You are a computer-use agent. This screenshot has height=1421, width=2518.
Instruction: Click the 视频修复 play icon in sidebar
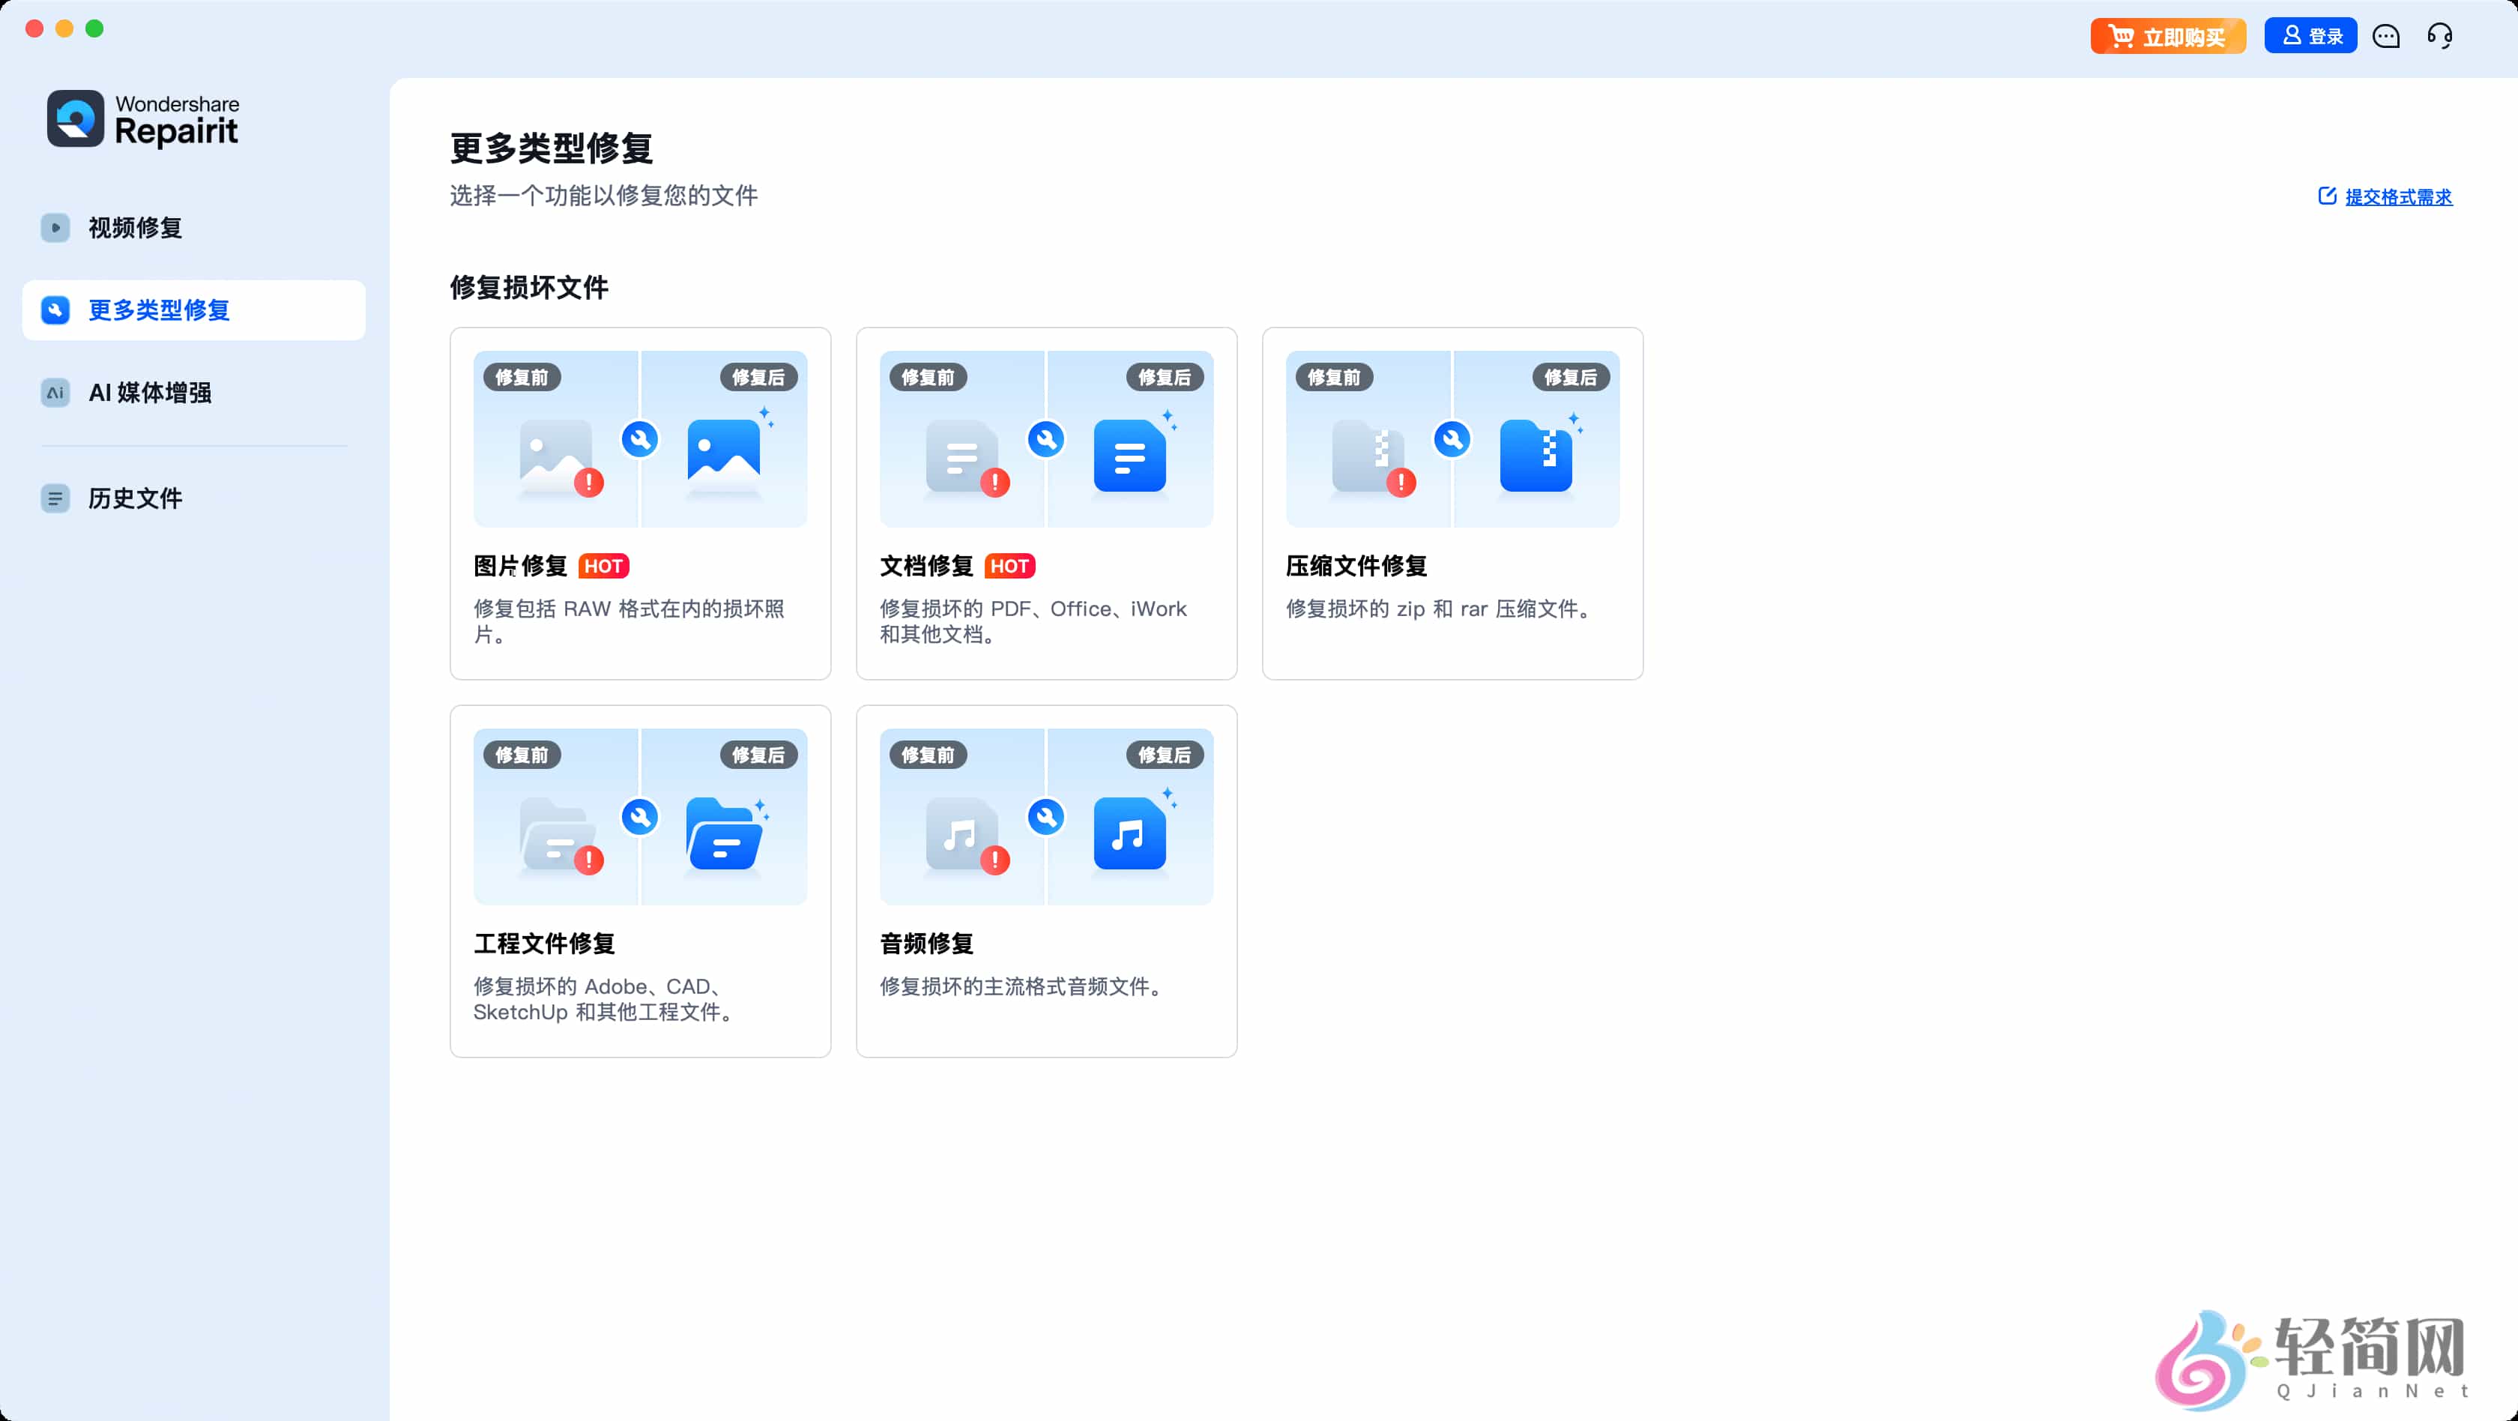click(55, 228)
